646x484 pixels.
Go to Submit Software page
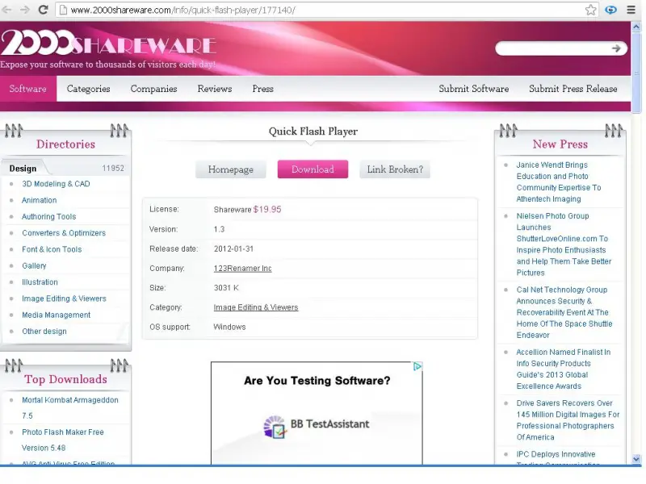[474, 89]
